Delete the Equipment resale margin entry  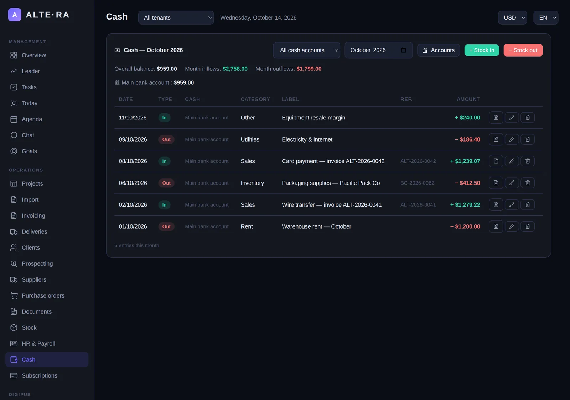coord(528,117)
